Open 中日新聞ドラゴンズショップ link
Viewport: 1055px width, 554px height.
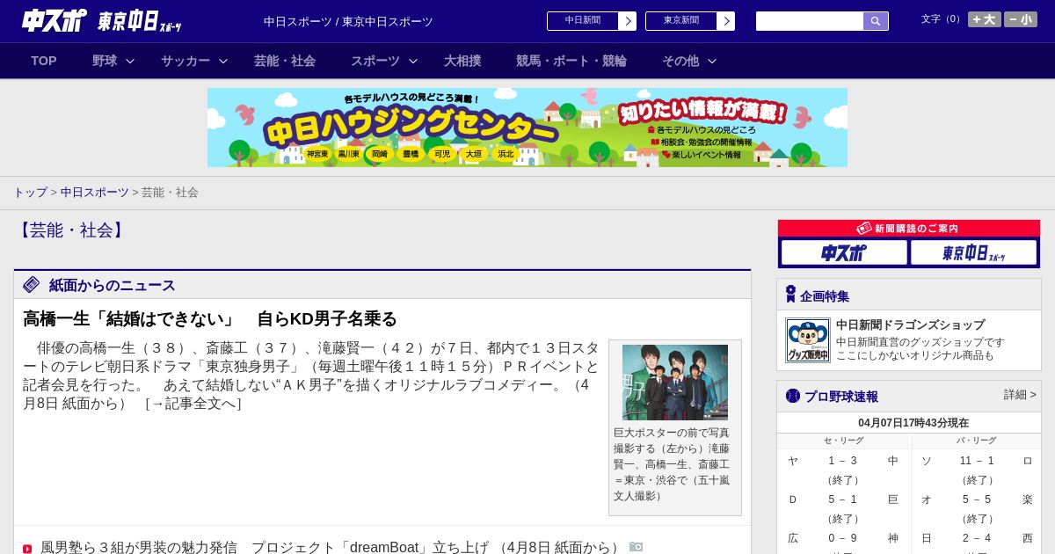click(911, 324)
